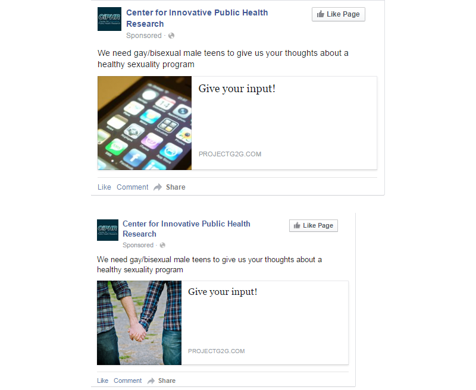Click the smartphone image thumbnail
Image resolution: width=476 pixels, height=390 pixels.
click(x=145, y=123)
